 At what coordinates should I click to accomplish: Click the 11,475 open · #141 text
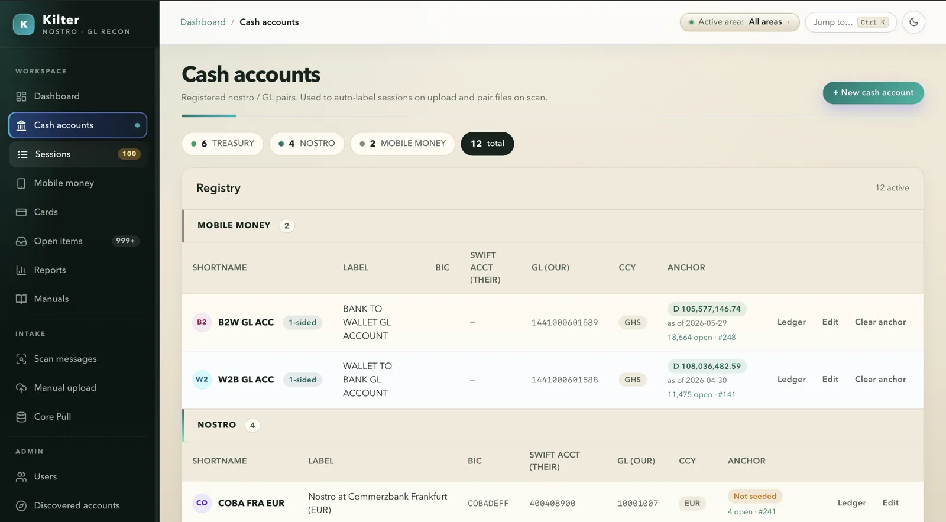pyautogui.click(x=701, y=395)
